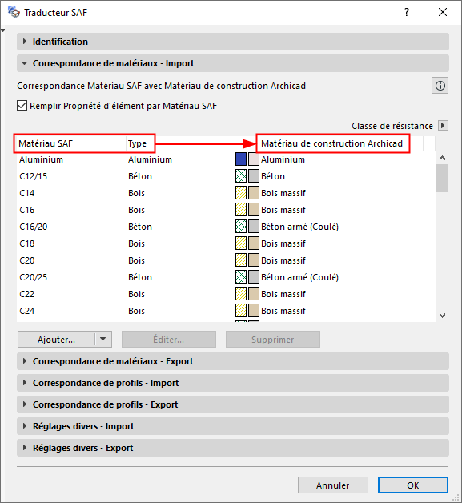The width and height of the screenshot is (462, 503).
Task: Select the C20 material row
Action: (227, 260)
